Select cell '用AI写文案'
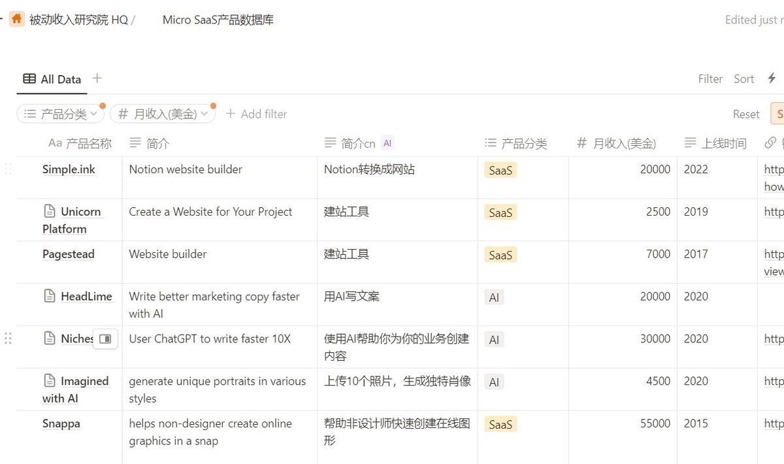Viewport: 784px width, 464px height. (x=397, y=305)
